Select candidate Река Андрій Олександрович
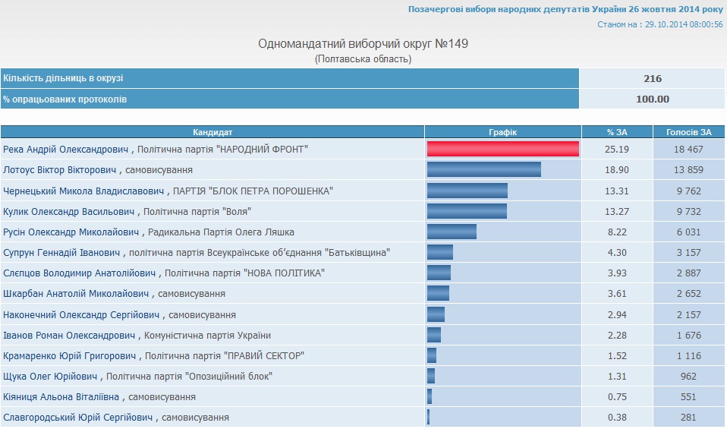This screenshot has height=429, width=727. coord(67,150)
